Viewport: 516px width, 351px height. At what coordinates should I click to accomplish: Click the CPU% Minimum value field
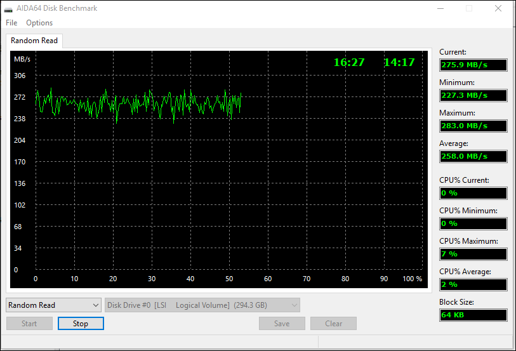pyautogui.click(x=473, y=223)
